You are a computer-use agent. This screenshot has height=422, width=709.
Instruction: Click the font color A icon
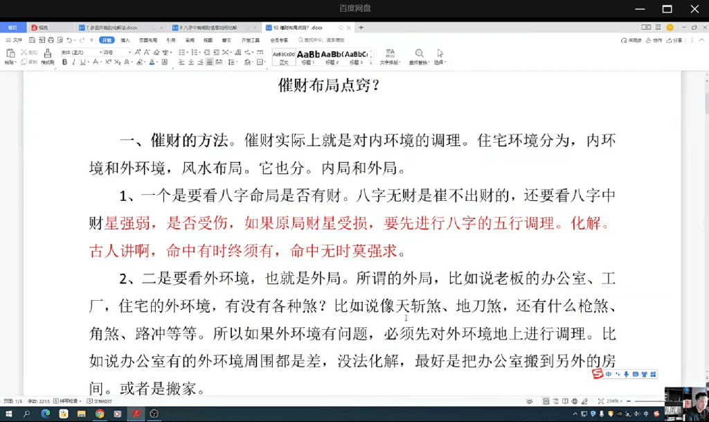(152, 62)
